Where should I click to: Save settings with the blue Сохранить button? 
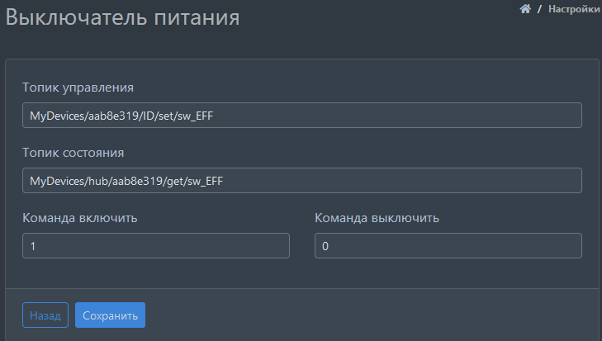[110, 315]
